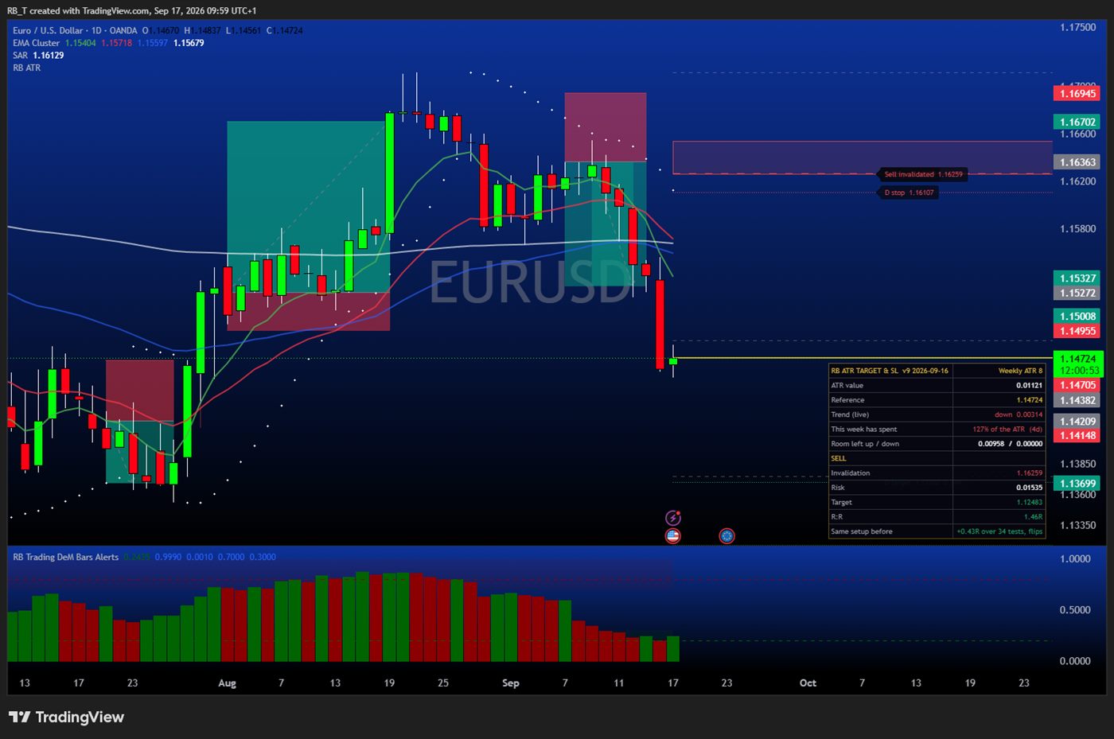Click the R:R value 1.46R
Viewport: 1114px width, 739px height.
click(x=1033, y=516)
